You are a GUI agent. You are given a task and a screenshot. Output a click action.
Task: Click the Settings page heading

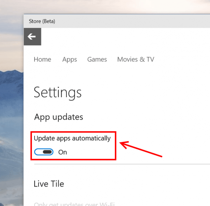click(x=58, y=92)
